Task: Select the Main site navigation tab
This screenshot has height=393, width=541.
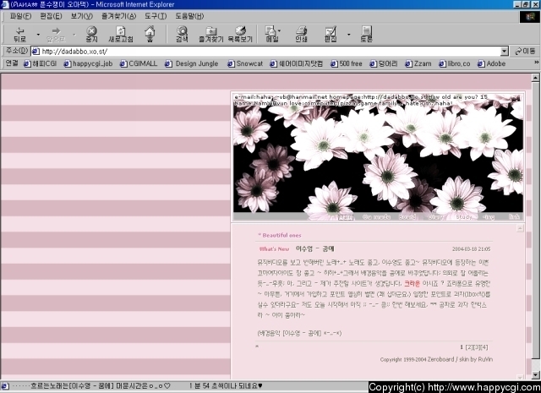Action: [x=346, y=217]
